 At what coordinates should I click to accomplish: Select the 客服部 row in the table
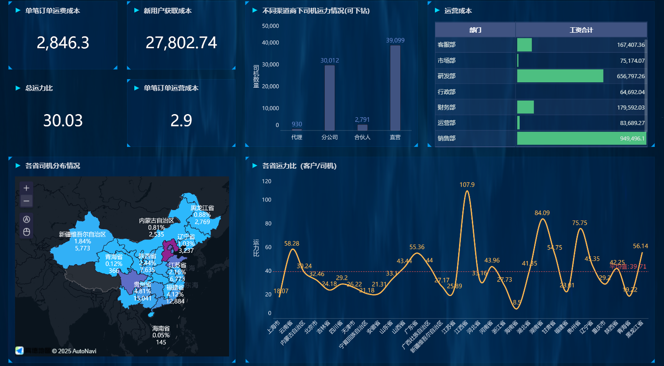[541, 45]
